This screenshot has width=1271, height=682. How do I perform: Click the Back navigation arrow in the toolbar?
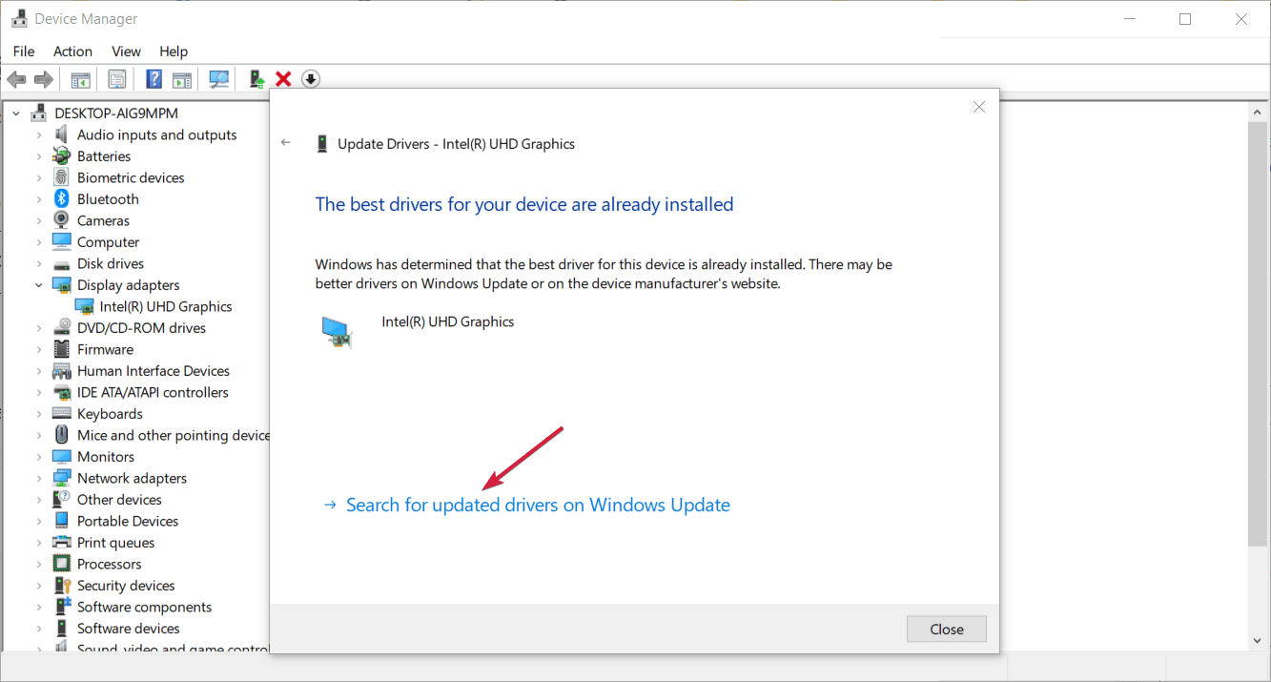coord(16,78)
